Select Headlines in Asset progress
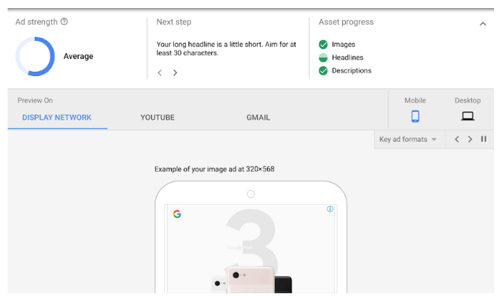The height and width of the screenshot is (296, 501). pos(348,57)
